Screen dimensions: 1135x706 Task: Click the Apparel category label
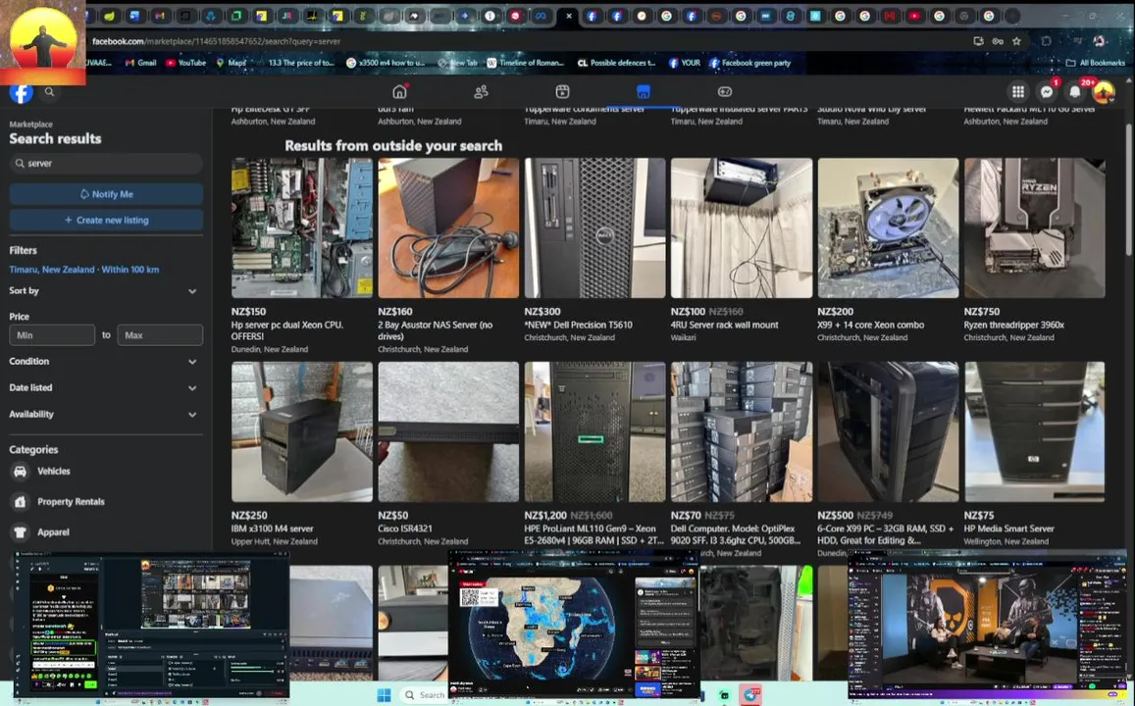[54, 532]
